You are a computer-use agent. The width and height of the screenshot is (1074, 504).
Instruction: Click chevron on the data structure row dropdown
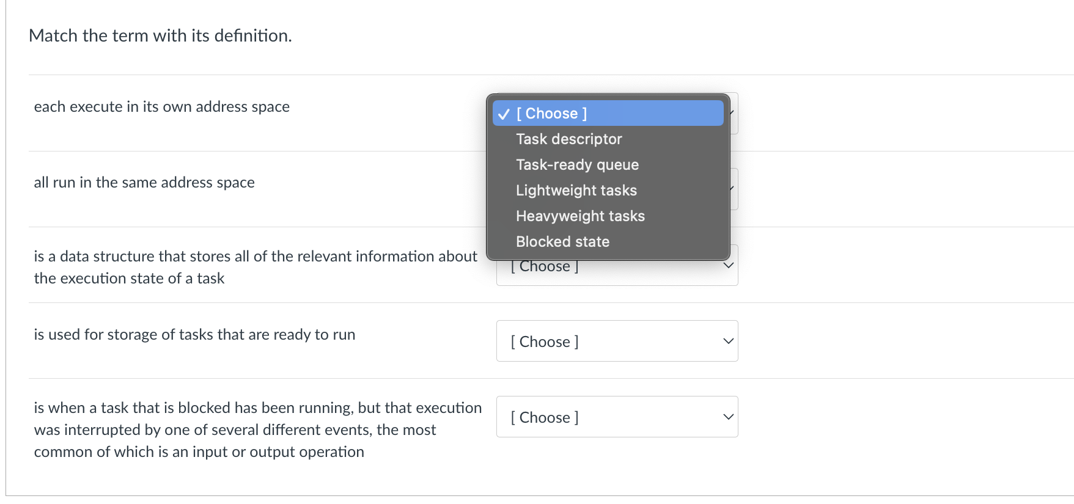click(x=727, y=266)
